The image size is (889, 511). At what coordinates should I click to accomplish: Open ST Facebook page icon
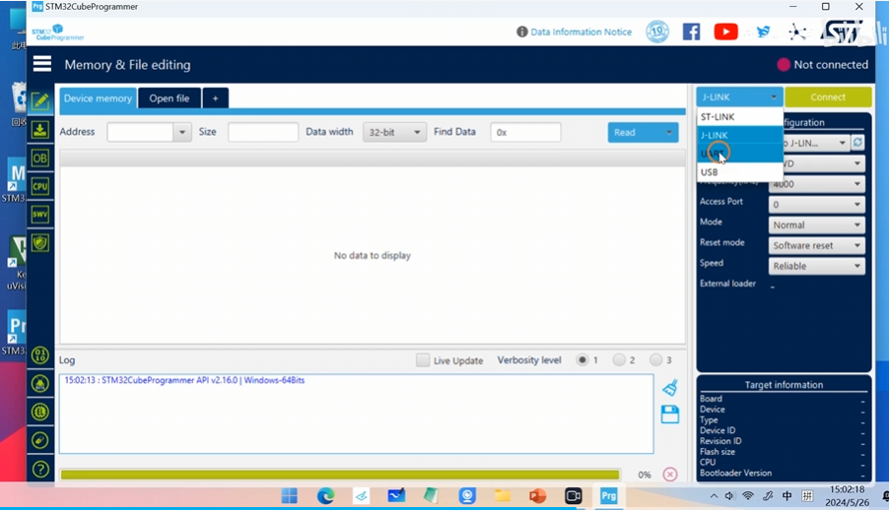tap(691, 32)
